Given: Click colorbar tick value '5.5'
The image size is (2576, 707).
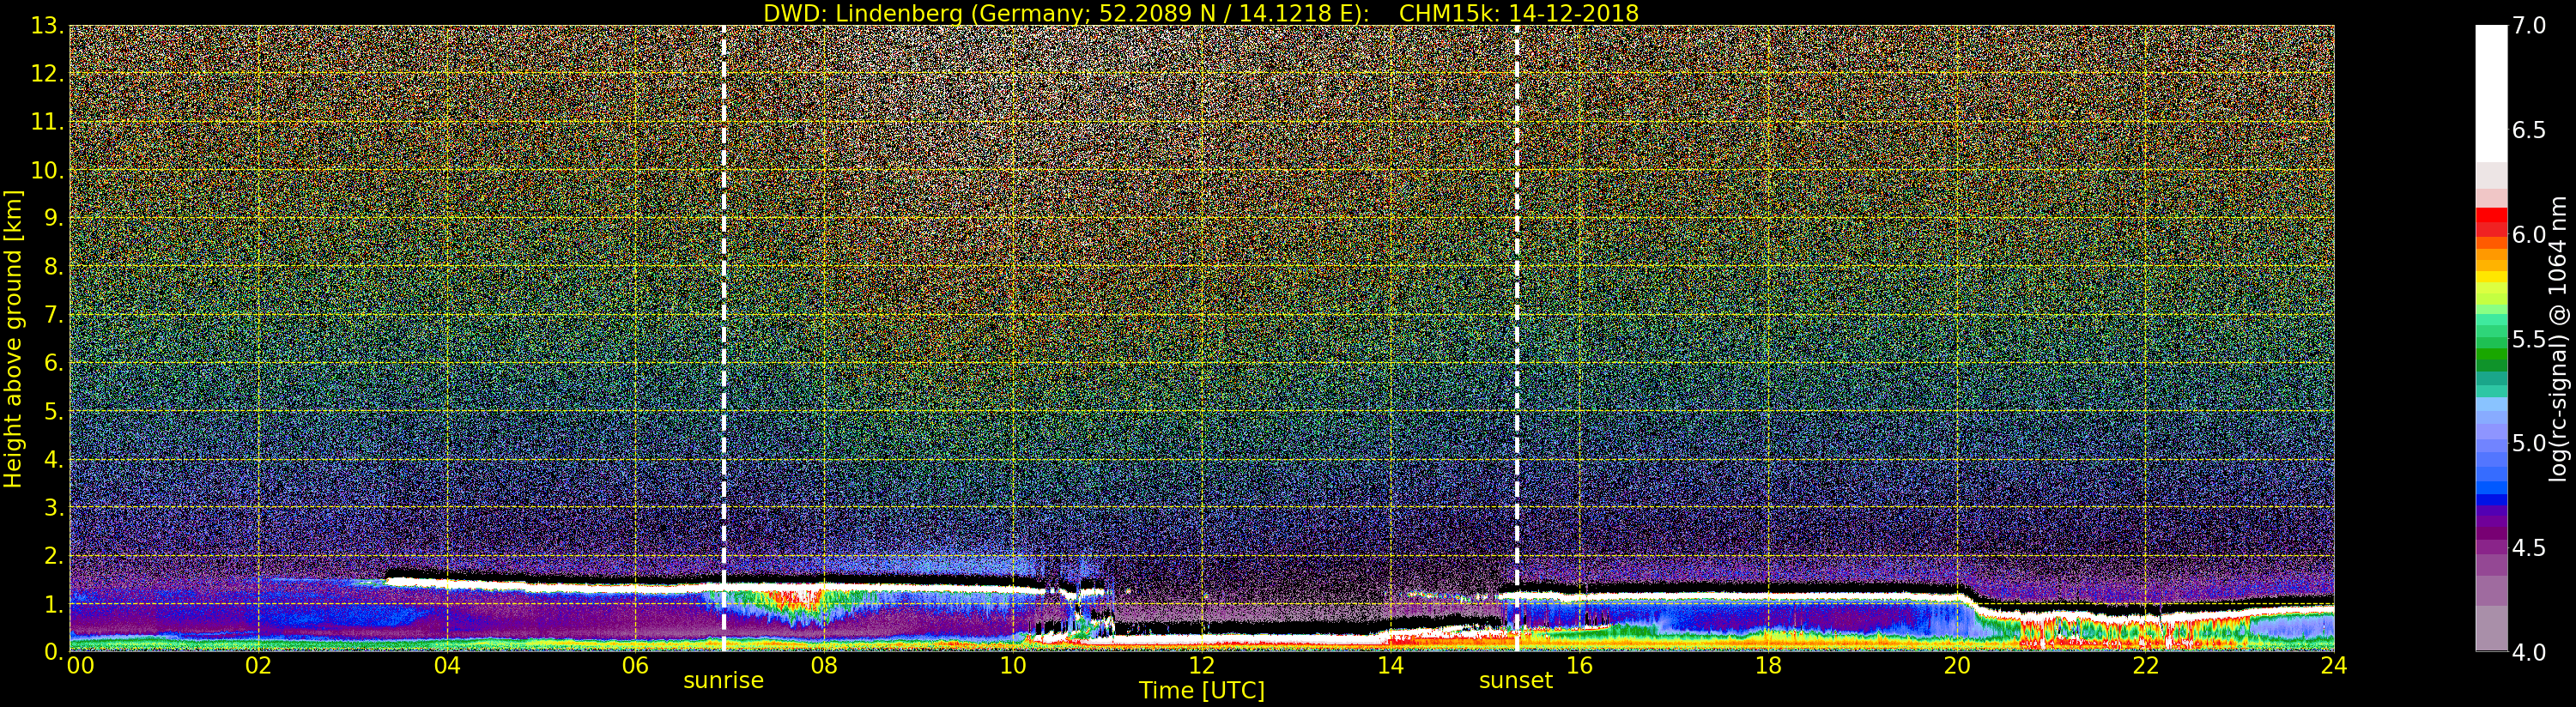Looking at the screenshot, I should 2529,339.
